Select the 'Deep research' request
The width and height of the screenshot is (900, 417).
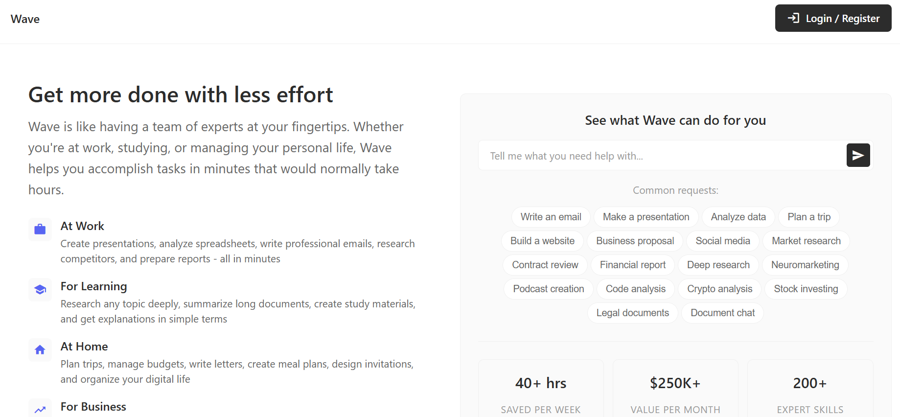point(718,265)
